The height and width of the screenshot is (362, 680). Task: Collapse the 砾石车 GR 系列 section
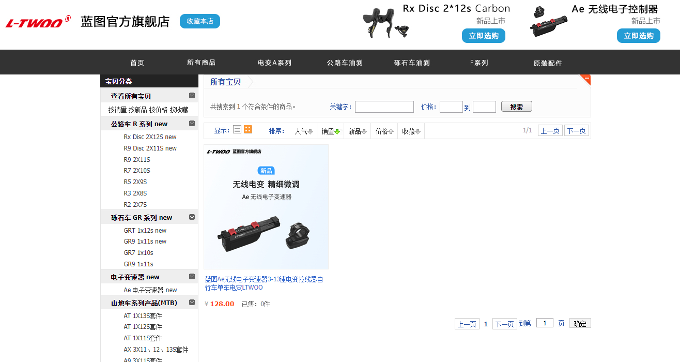pyautogui.click(x=191, y=217)
